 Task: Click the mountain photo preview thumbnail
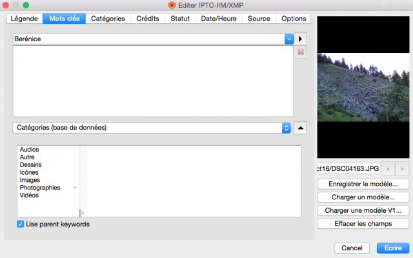coord(363,87)
